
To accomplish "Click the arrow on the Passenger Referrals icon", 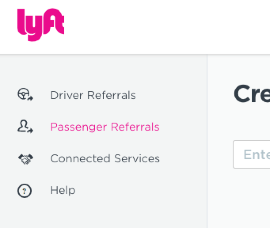I will pyautogui.click(x=30, y=131).
